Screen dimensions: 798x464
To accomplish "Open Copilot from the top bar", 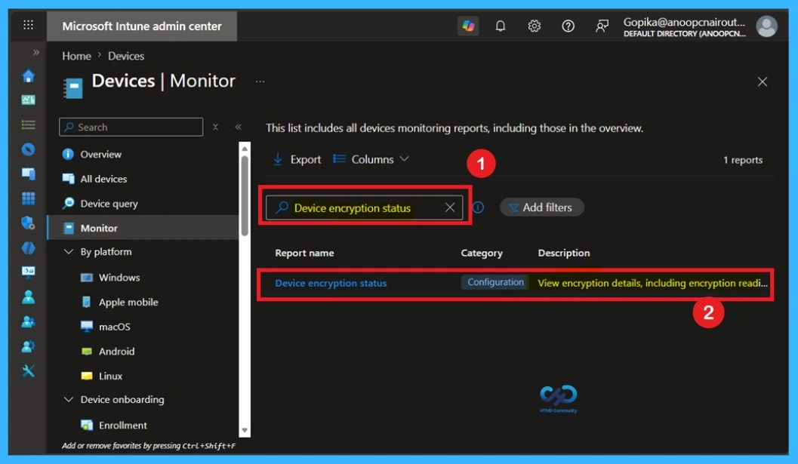I will click(x=468, y=26).
